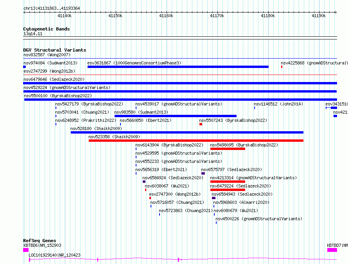Open the esv3631867 (1000GenomesConsortiumPhase3) label

[x=134, y=63]
